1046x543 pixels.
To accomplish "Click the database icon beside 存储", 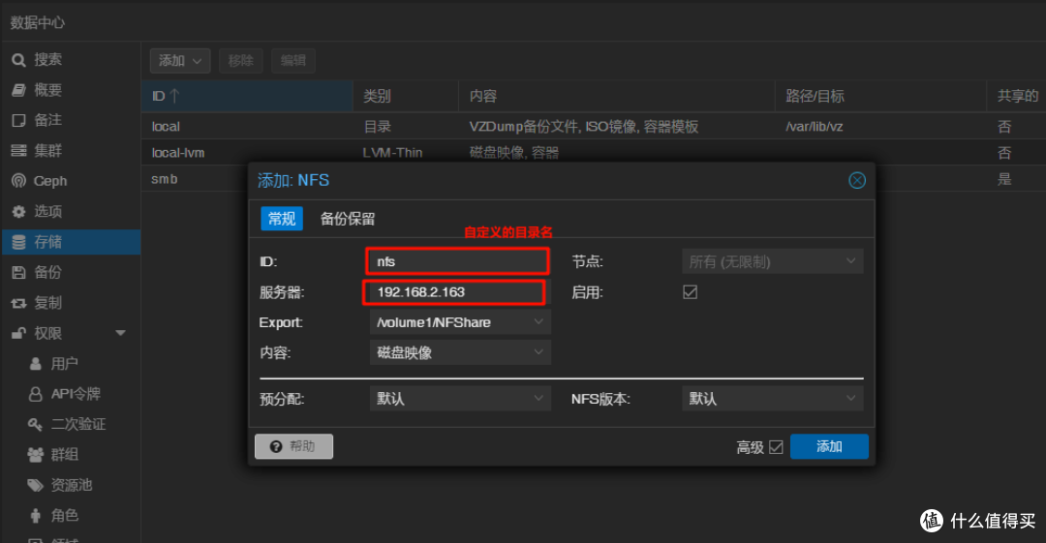I will [18, 242].
